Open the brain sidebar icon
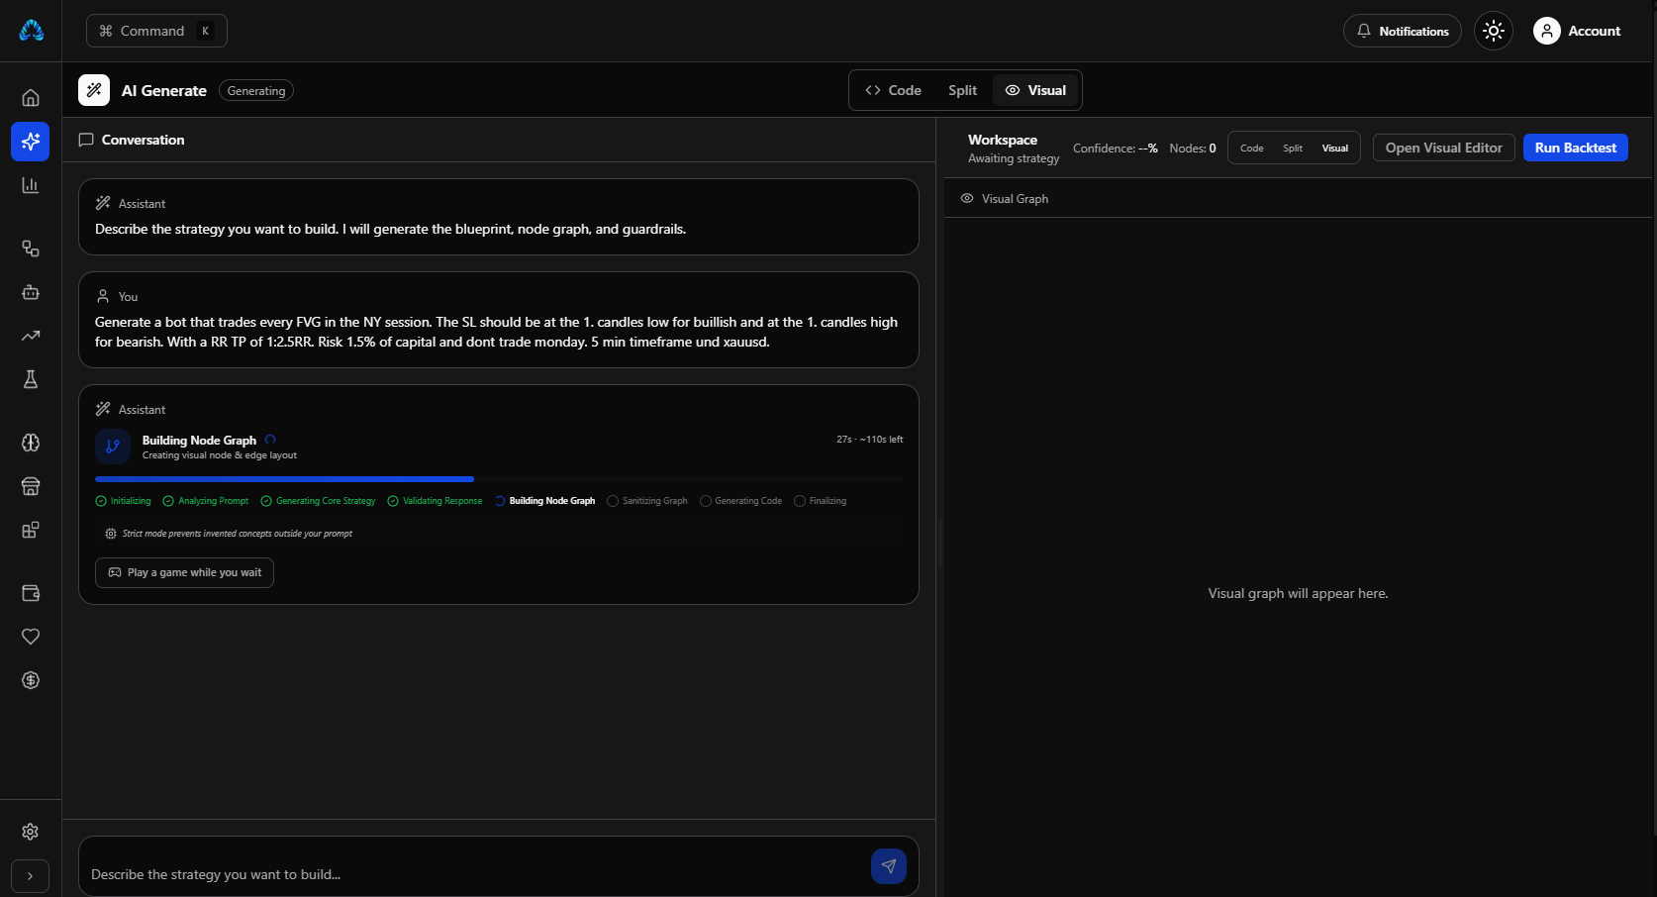1657x897 pixels. [x=31, y=443]
